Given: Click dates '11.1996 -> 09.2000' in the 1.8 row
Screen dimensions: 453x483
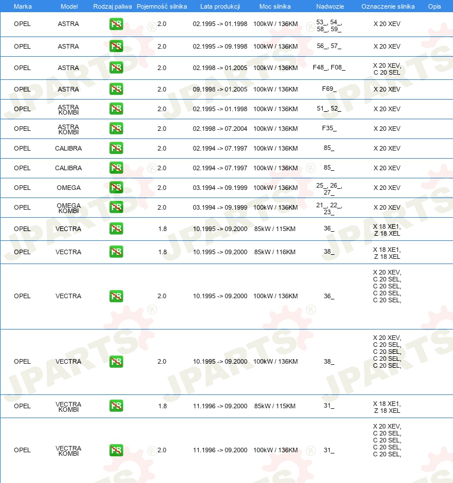Looking at the screenshot, I should coord(220,406).
